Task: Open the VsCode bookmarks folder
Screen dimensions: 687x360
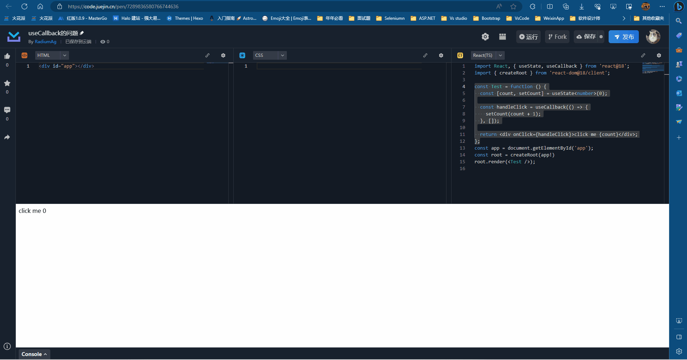Action: click(x=518, y=18)
